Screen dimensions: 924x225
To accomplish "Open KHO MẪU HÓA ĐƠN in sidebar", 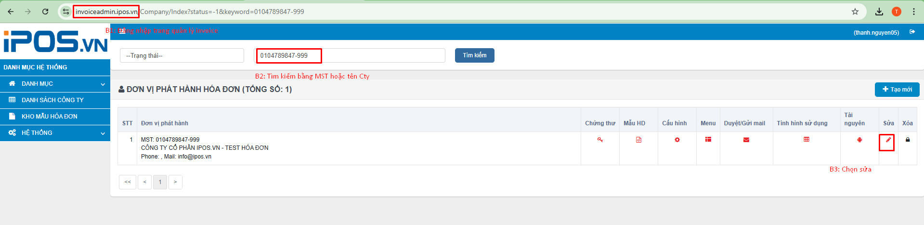I will (x=49, y=117).
